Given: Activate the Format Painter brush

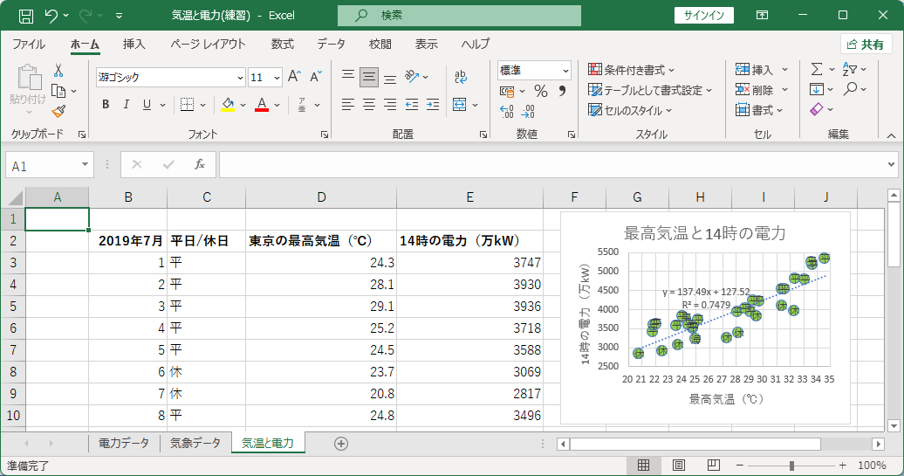Looking at the screenshot, I should pos(58,111).
